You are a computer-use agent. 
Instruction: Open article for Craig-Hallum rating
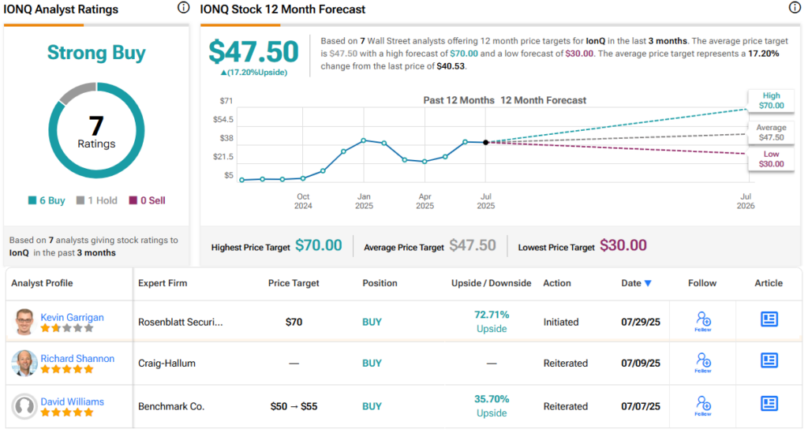tap(769, 360)
